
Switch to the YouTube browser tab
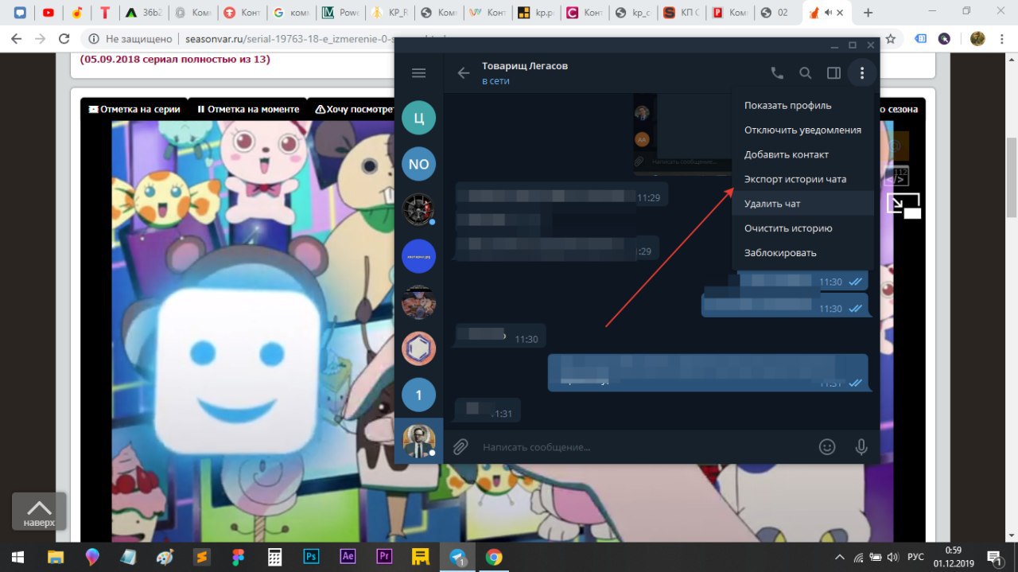(49, 13)
